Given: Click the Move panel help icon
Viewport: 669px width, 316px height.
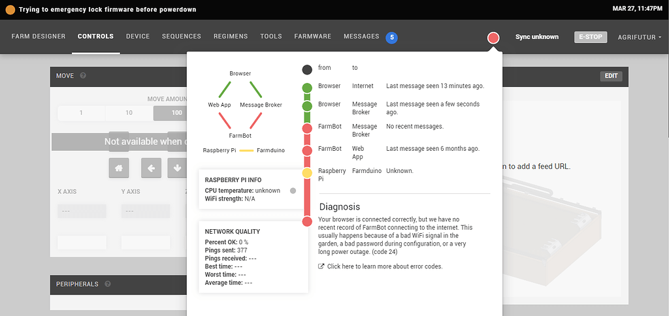Looking at the screenshot, I should click(83, 76).
